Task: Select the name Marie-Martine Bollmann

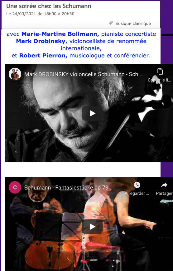Action: point(60,34)
